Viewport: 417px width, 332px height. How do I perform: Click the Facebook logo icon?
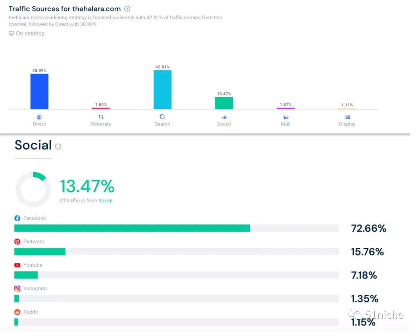17,218
